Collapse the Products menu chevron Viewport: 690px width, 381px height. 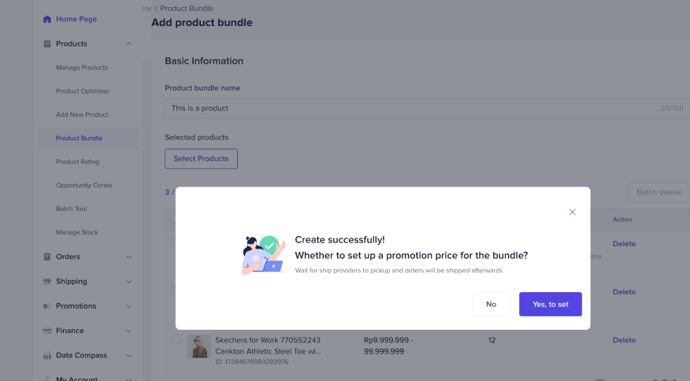(129, 44)
